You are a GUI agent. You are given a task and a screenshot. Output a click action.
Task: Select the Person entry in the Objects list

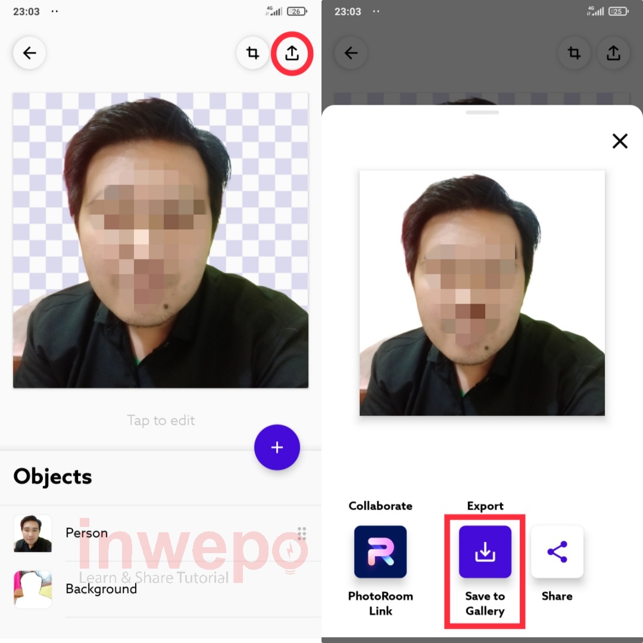(x=86, y=533)
